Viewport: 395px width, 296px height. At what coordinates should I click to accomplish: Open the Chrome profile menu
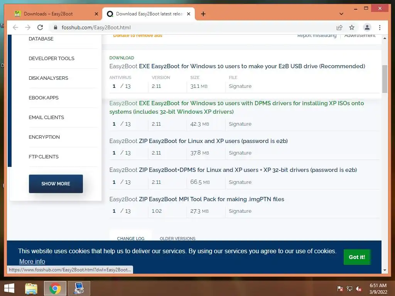(x=367, y=27)
